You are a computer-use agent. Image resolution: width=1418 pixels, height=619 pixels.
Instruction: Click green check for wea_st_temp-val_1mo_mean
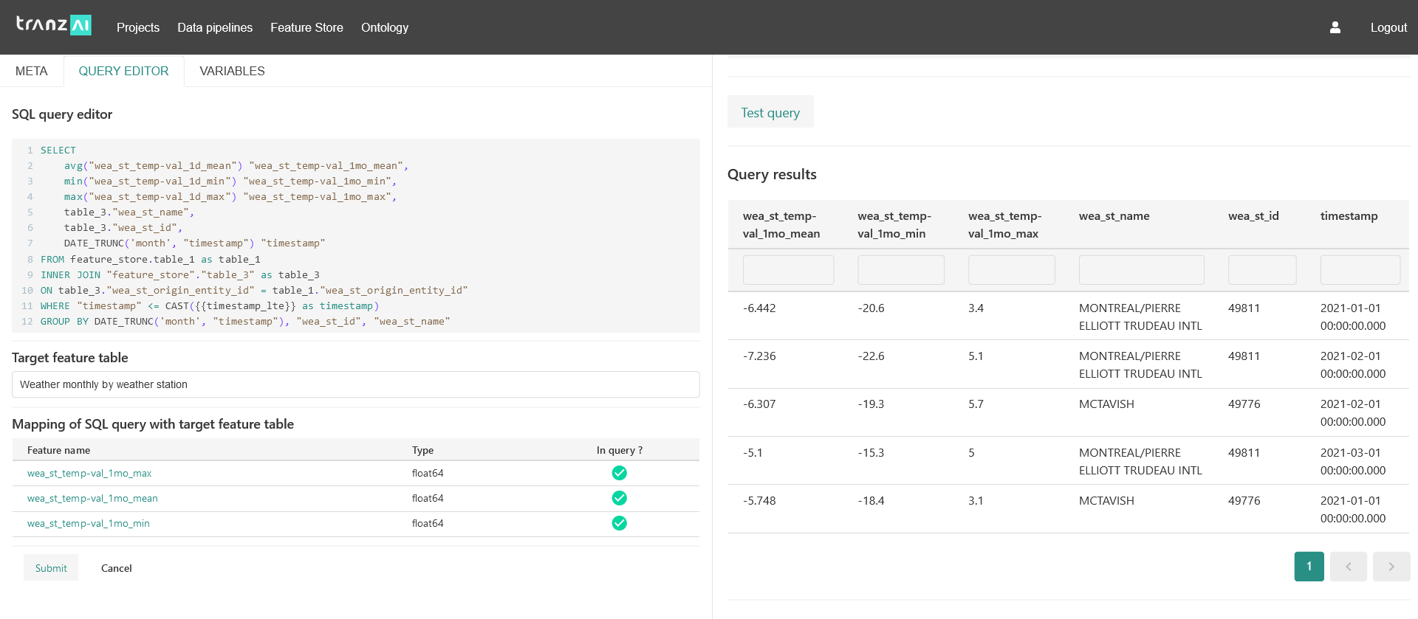coord(619,498)
